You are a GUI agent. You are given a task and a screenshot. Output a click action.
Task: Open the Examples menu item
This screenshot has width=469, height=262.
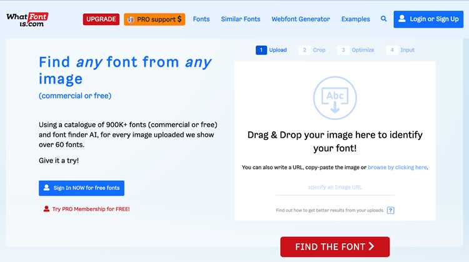(355, 19)
